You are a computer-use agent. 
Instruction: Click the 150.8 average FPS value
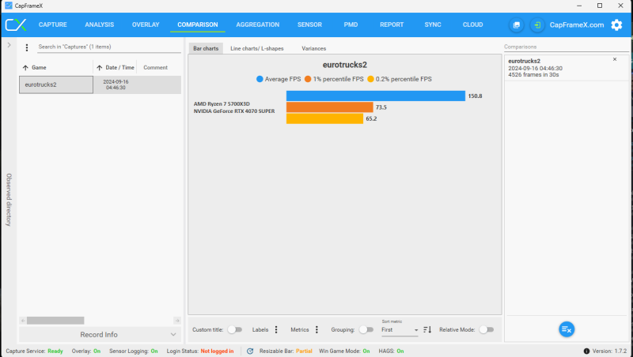tap(476, 96)
